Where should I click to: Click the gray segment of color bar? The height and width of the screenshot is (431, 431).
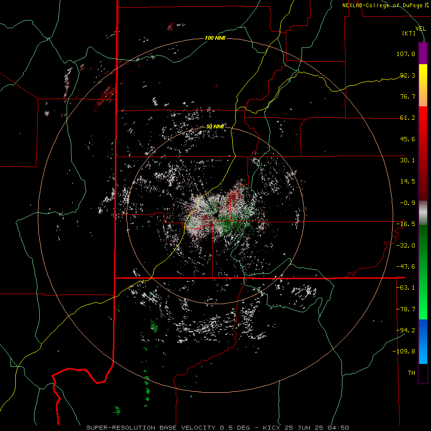pos(423,213)
